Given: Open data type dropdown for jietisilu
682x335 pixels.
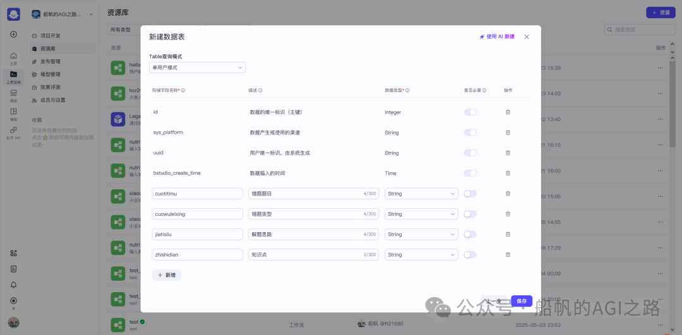Looking at the screenshot, I should point(421,234).
